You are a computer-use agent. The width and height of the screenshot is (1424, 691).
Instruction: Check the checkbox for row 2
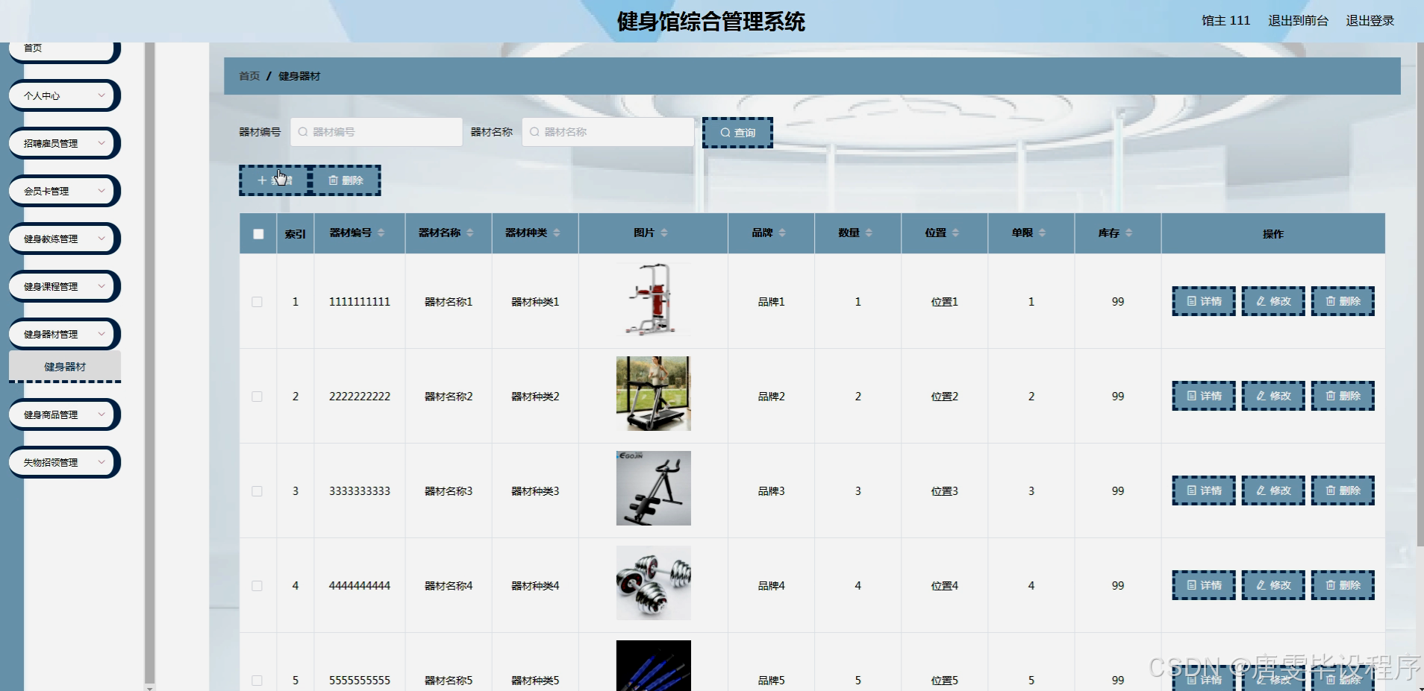(x=257, y=397)
